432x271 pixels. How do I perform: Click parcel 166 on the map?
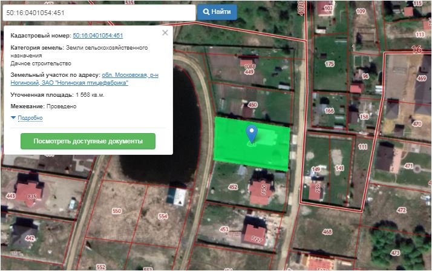click(x=329, y=111)
